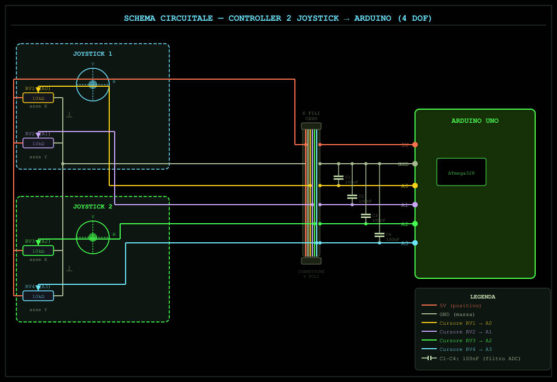Image resolution: width=557 pixels, height=382 pixels.
Task: Expand the JOYSTICK 1 dashed panel
Action: click(x=92, y=53)
